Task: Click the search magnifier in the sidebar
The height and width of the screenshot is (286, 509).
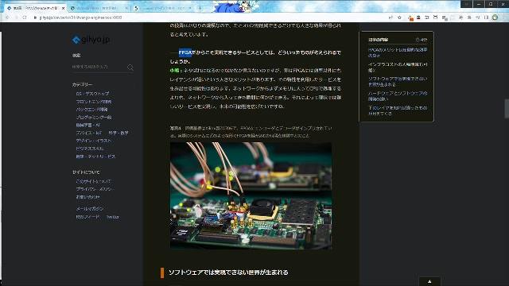Action: point(130,68)
